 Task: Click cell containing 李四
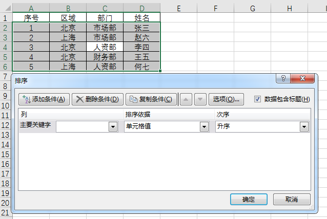142,47
